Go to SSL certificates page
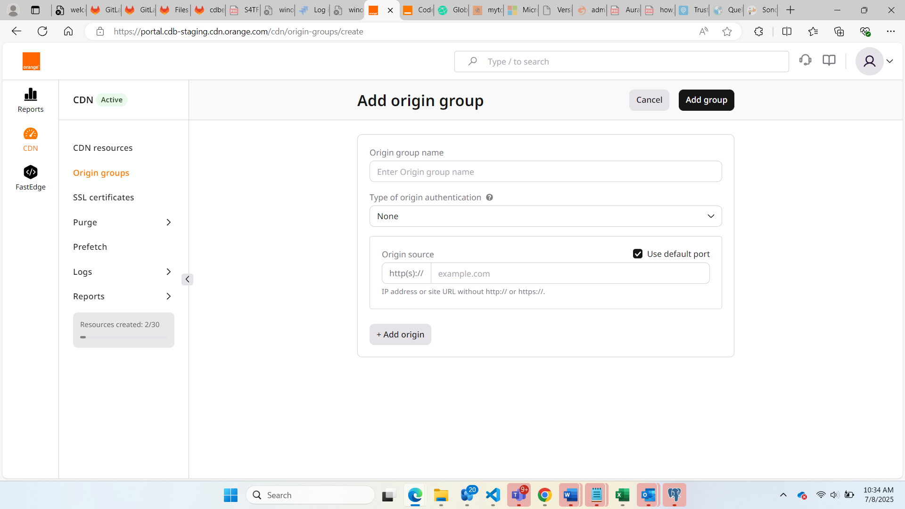Screen dimensions: 905x509 pyautogui.click(x=103, y=197)
